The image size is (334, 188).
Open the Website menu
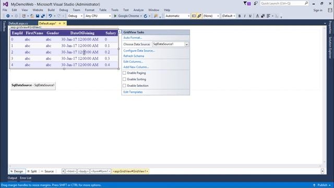point(38,10)
